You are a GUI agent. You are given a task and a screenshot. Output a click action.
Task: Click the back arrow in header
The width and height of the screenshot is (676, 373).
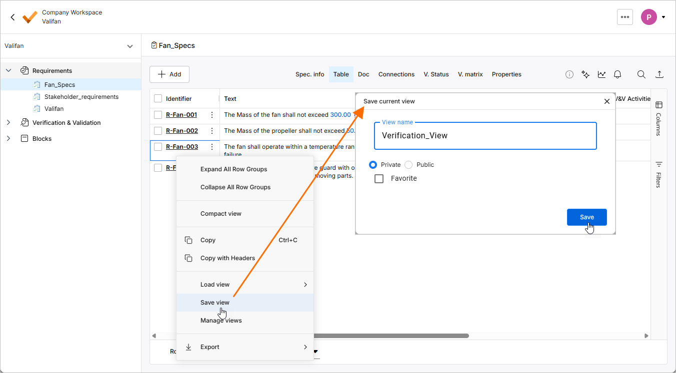(12, 17)
